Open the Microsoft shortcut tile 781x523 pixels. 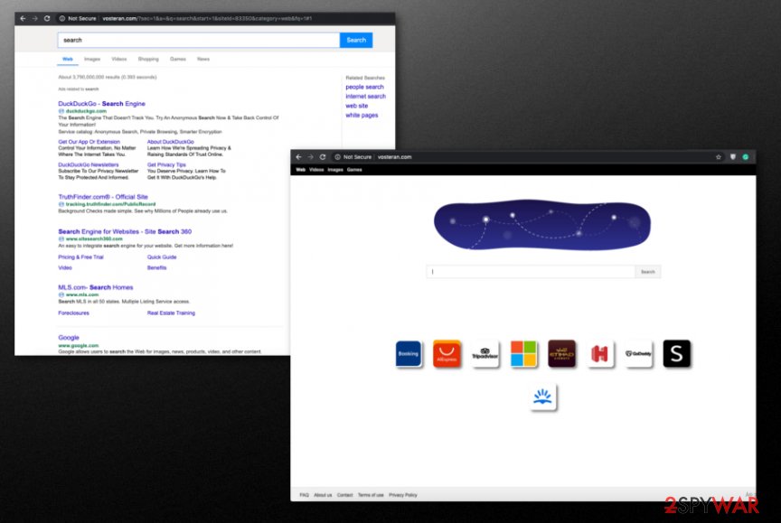(523, 354)
